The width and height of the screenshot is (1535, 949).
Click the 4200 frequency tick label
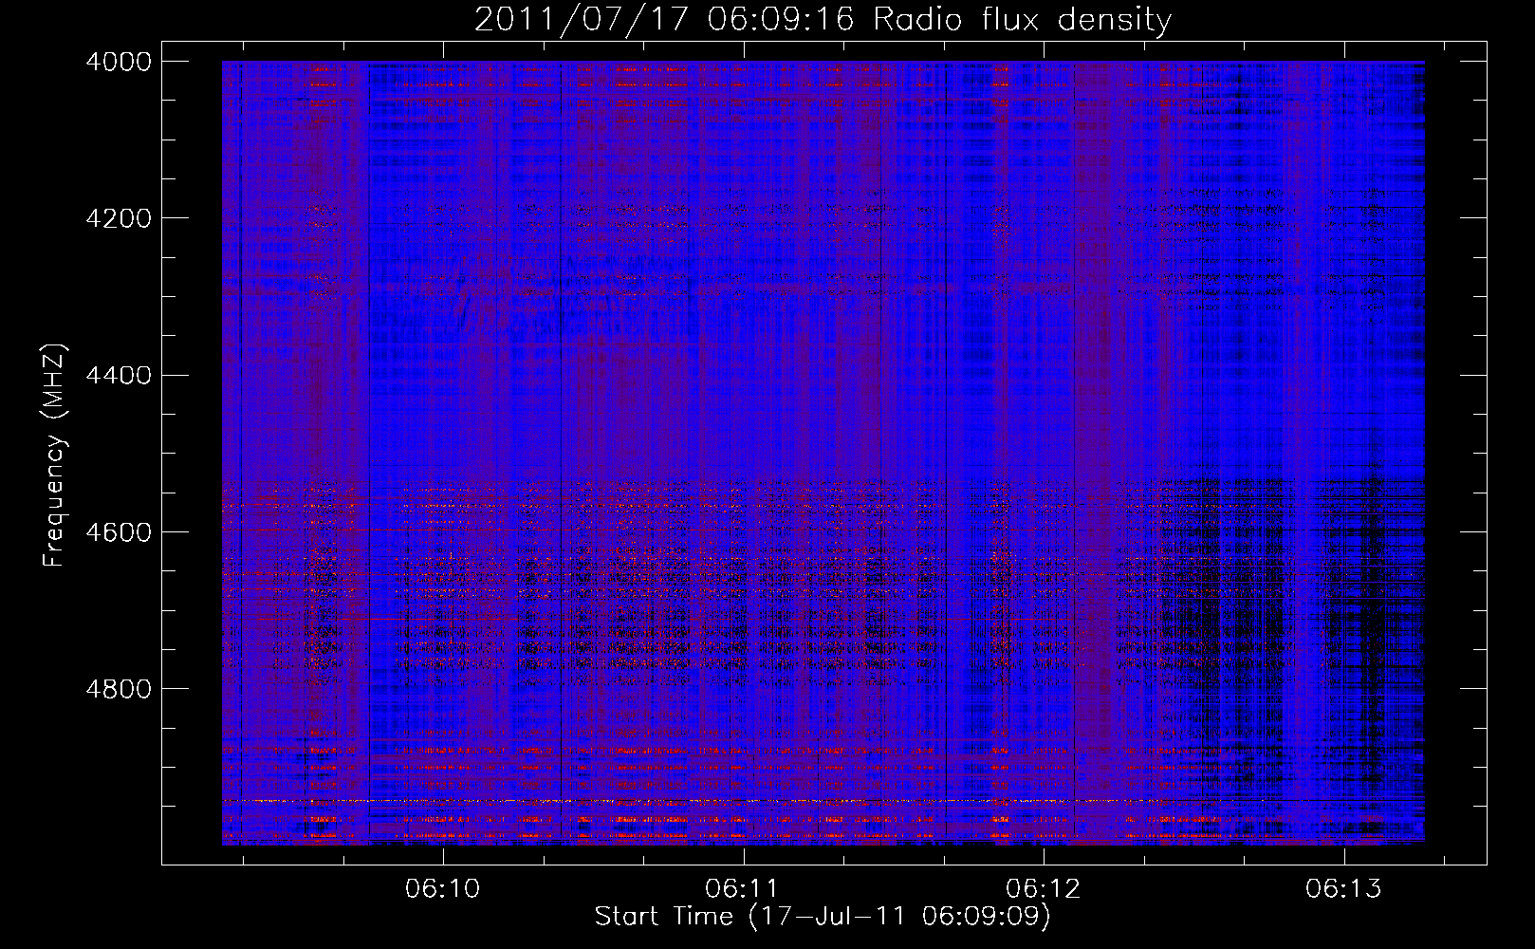(118, 218)
